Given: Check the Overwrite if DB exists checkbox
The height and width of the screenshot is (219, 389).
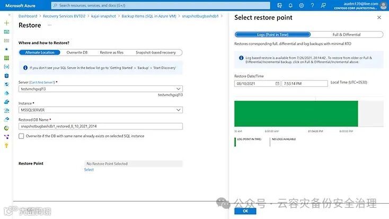Looking at the screenshot, I should (x=21, y=136).
